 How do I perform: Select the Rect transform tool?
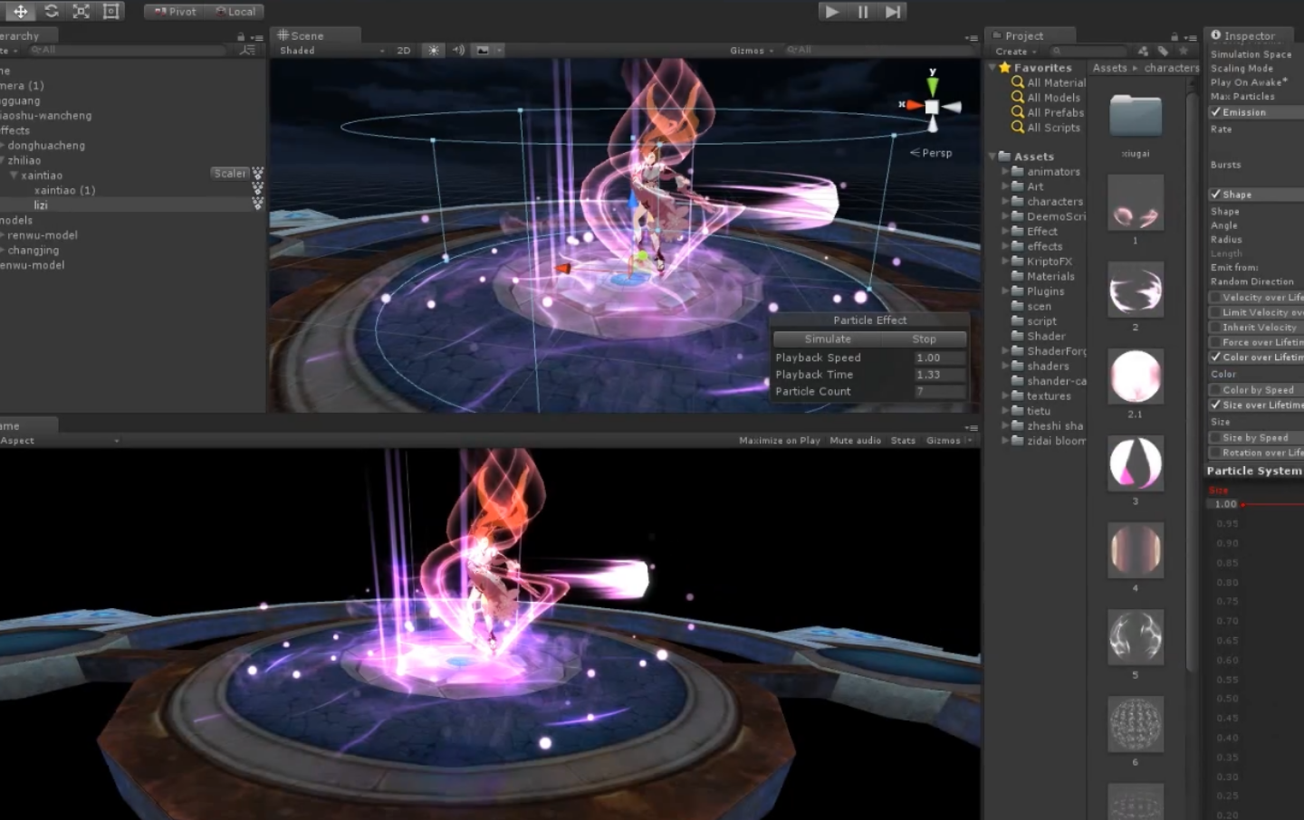pyautogui.click(x=110, y=11)
